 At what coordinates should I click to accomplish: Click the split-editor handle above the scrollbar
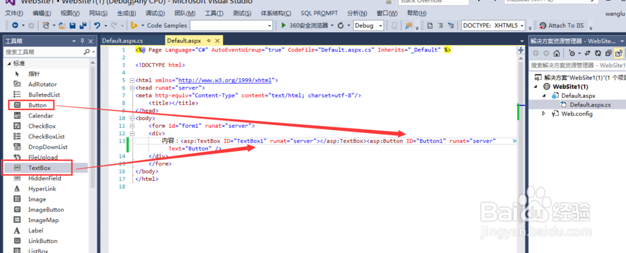pos(521,50)
